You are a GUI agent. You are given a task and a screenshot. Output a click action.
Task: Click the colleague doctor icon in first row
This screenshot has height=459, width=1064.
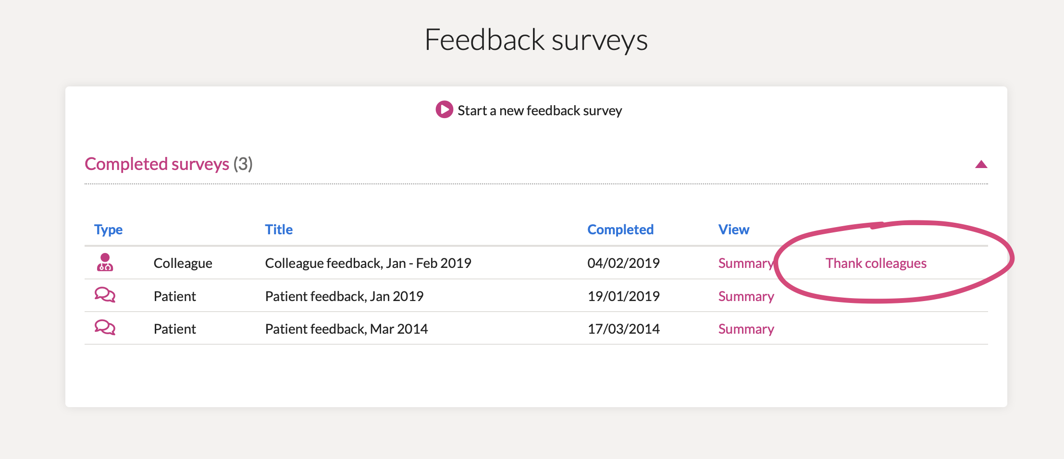pyautogui.click(x=105, y=263)
